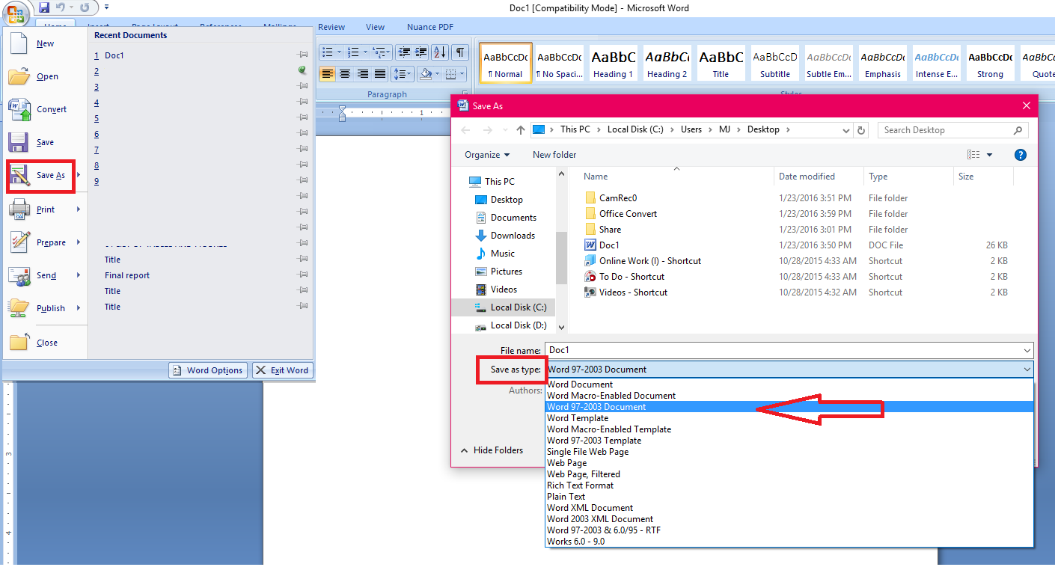Expand the Send submenu arrow

[79, 275]
